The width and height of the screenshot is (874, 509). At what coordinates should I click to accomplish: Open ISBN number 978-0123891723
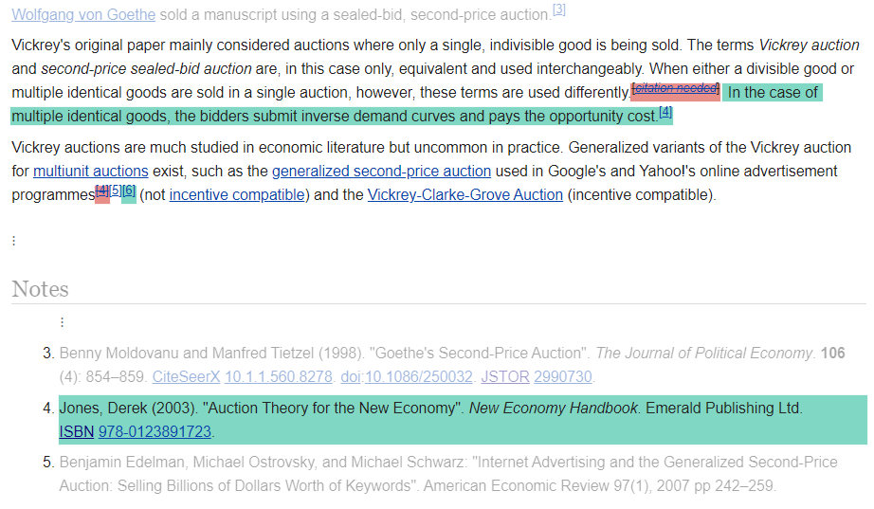[155, 432]
